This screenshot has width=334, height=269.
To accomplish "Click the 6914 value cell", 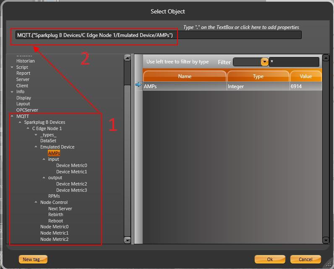I will point(306,86).
